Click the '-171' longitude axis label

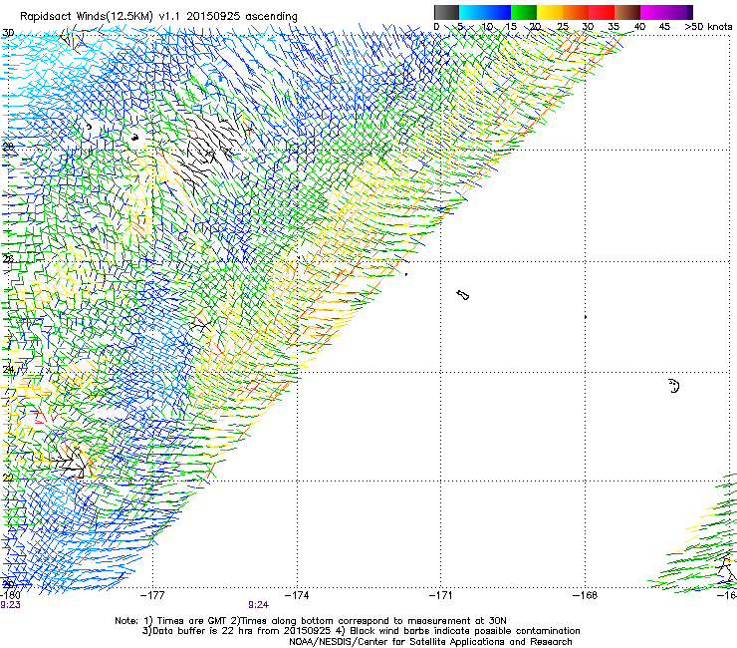click(440, 596)
